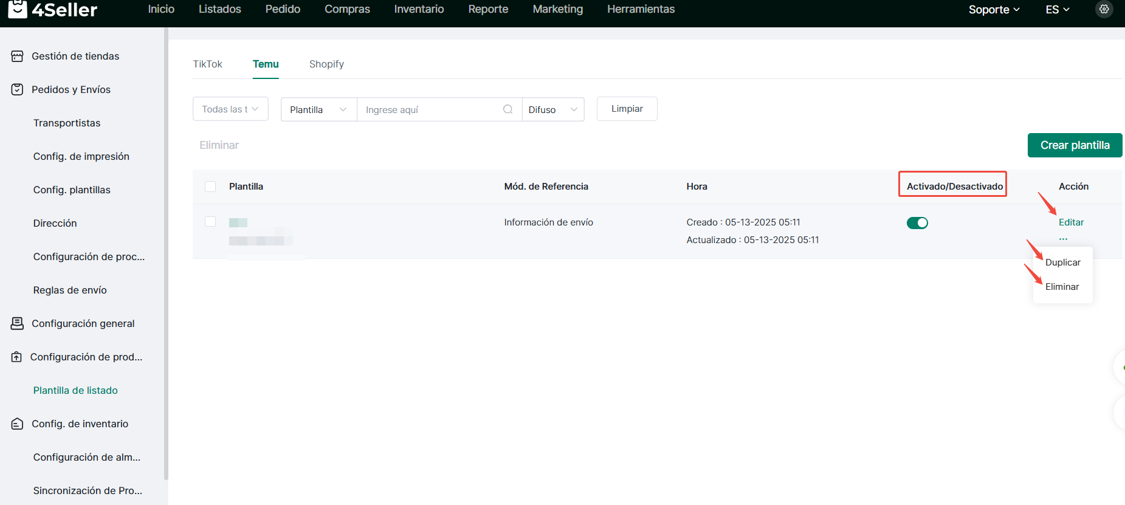
Task: Click the Crear plantilla button
Action: point(1075,145)
